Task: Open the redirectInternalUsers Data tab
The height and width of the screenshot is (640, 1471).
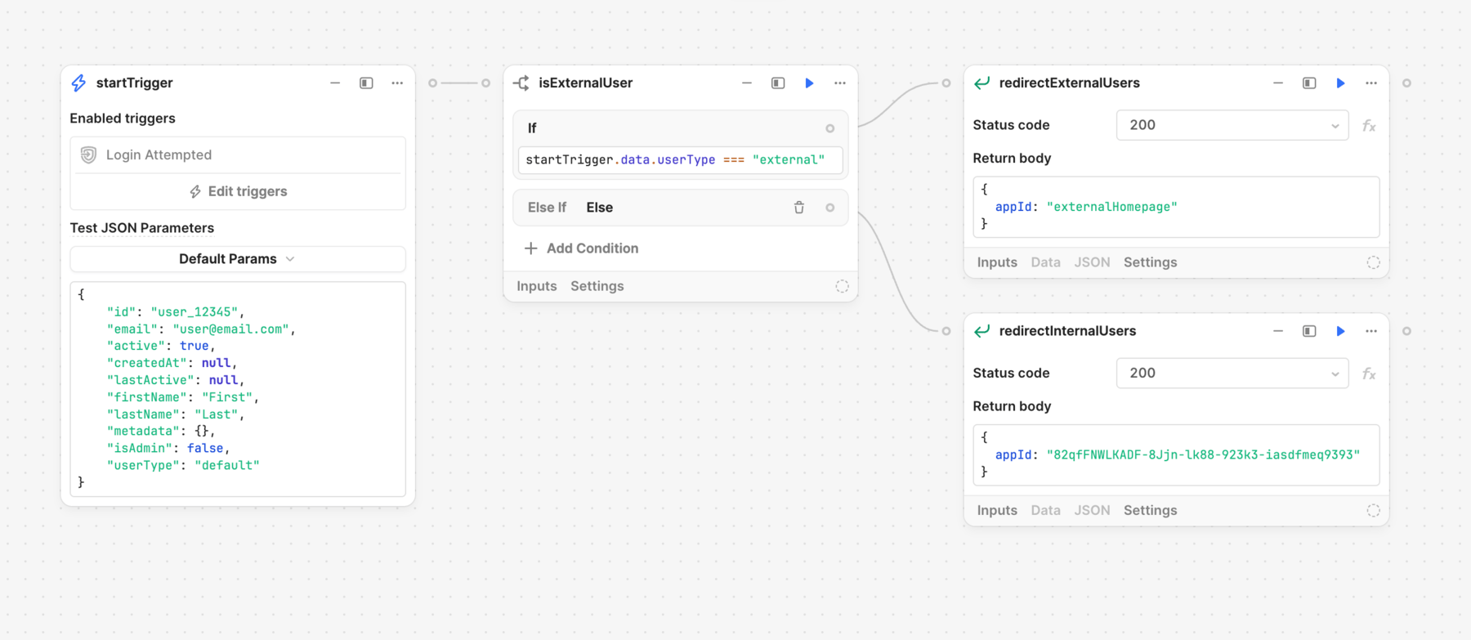Action: (1046, 510)
